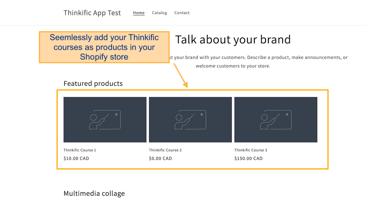Screen dimensions: 367x206
Task: Click the $0.00 CAD price
Action: click(x=161, y=159)
